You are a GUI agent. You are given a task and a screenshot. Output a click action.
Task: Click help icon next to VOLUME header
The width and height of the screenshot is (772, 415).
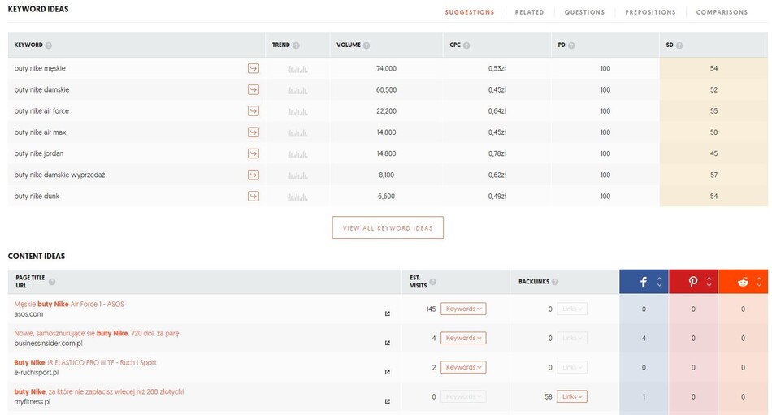click(x=366, y=45)
